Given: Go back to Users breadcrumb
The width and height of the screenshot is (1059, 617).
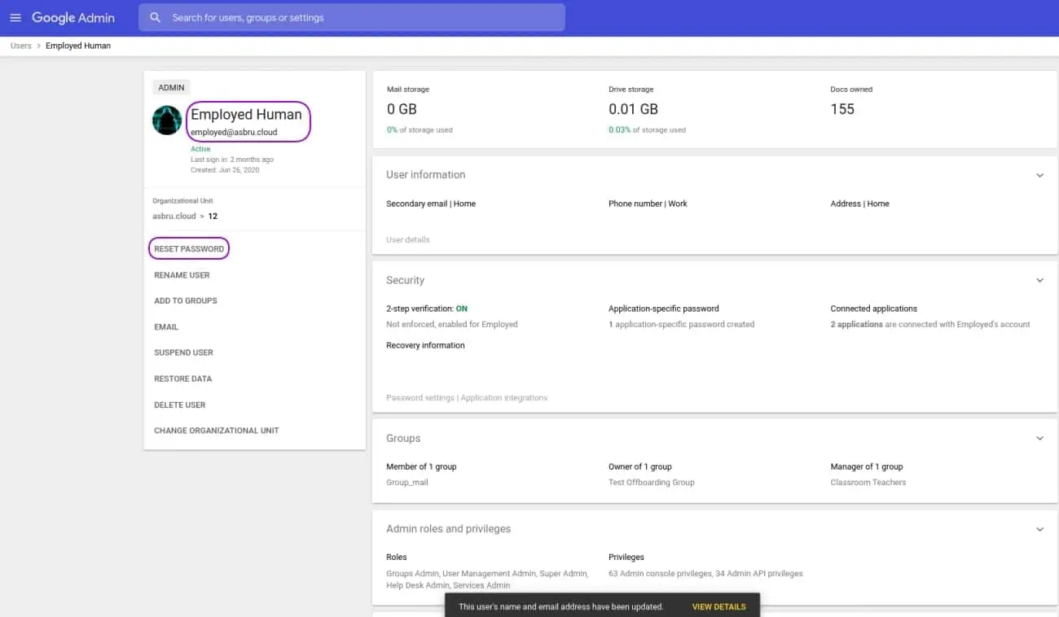Looking at the screenshot, I should coord(20,46).
